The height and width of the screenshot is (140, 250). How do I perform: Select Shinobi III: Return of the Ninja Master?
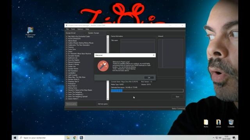pos(80,90)
